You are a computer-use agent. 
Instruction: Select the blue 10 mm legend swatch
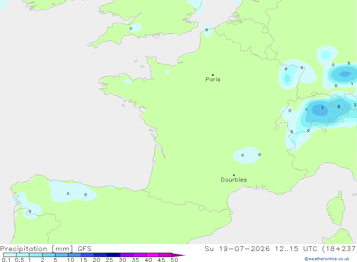(75, 255)
